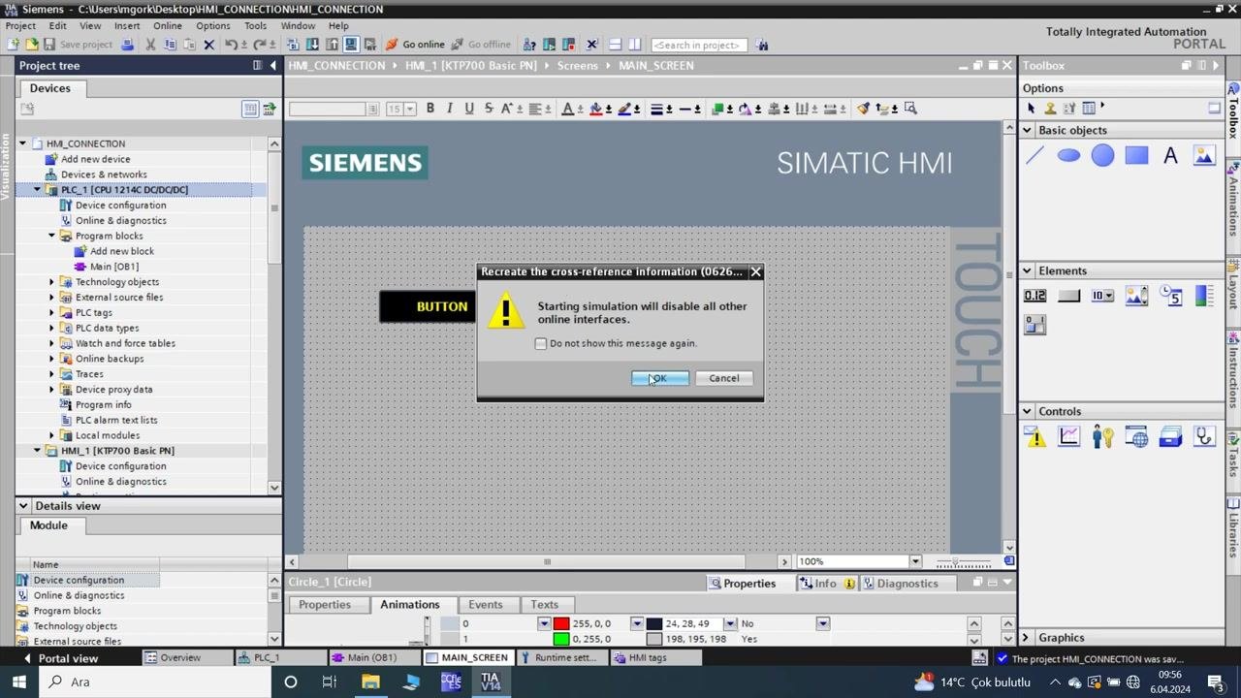Select the Trend view control
Viewport: 1241px width, 698px height.
tap(1068, 437)
